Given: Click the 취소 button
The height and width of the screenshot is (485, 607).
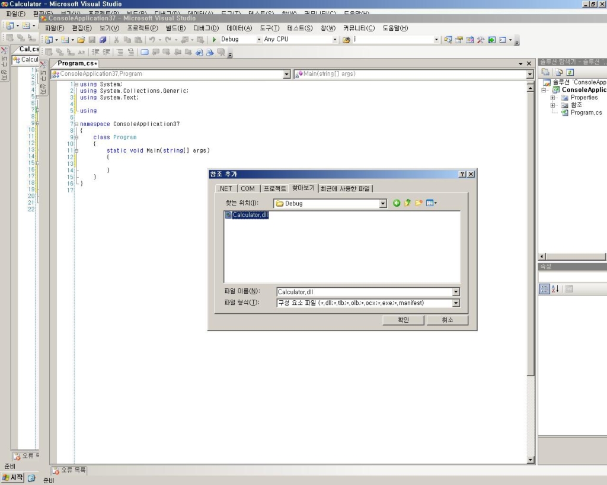Looking at the screenshot, I should (x=447, y=320).
